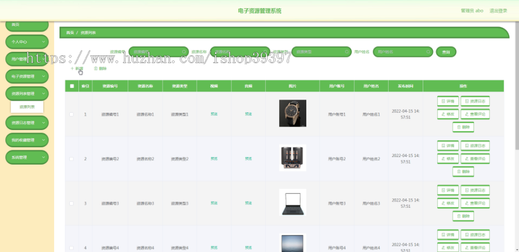This screenshot has height=252, width=519.
Task: Tick the checkbox for row 1
Action: (72, 114)
